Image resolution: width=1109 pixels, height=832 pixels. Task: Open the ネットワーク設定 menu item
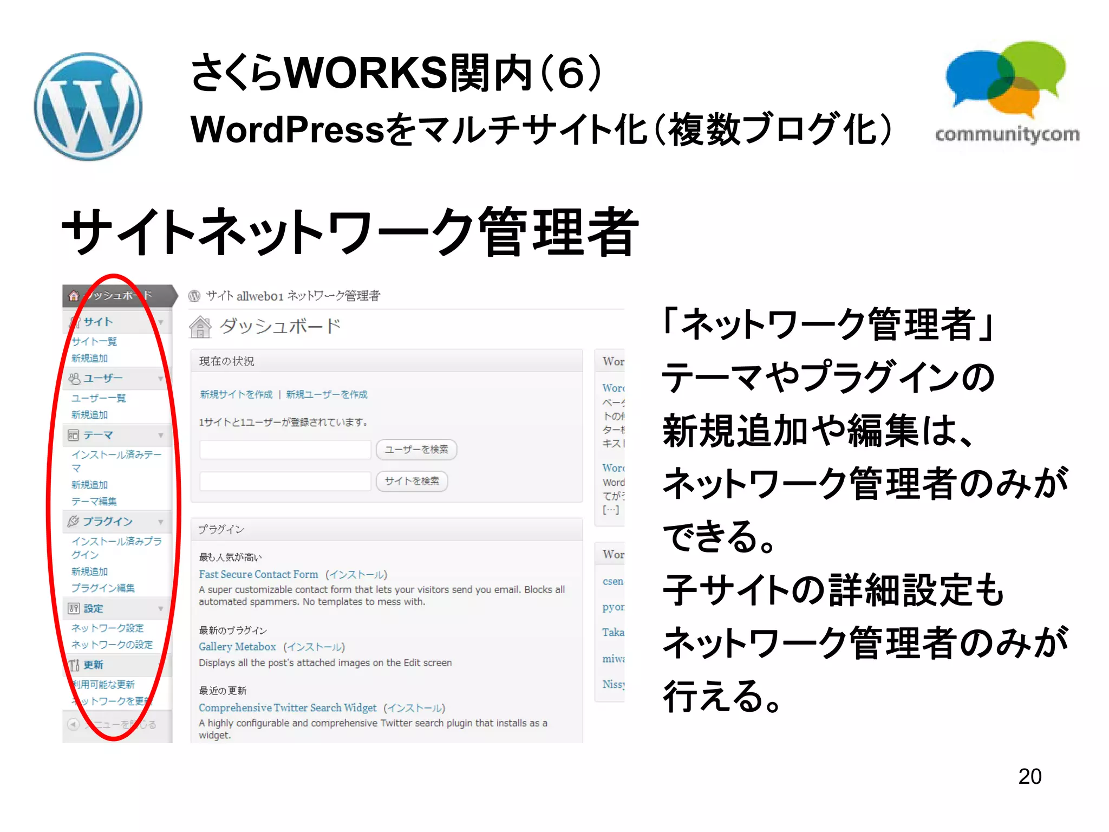click(108, 628)
